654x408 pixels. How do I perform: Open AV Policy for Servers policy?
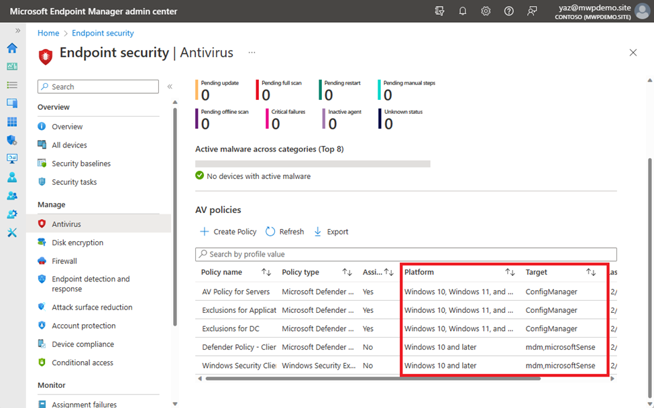pyautogui.click(x=235, y=291)
